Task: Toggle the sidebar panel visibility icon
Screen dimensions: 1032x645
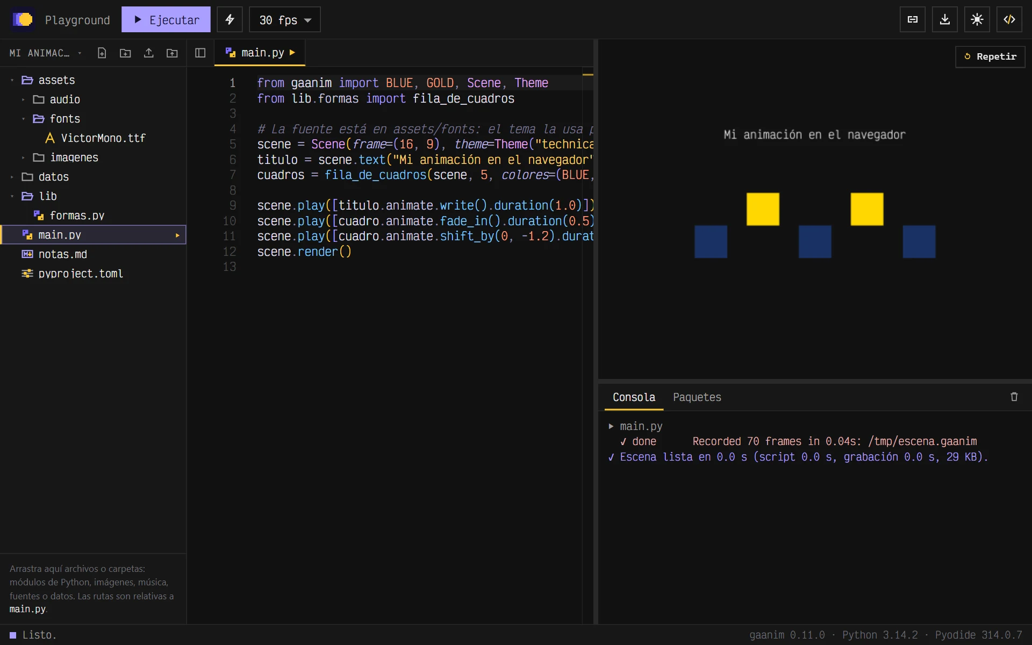Action: click(x=200, y=53)
